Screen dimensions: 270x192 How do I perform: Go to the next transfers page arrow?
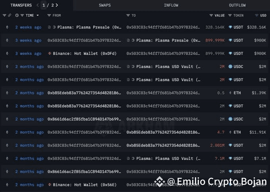[x=57, y=5]
